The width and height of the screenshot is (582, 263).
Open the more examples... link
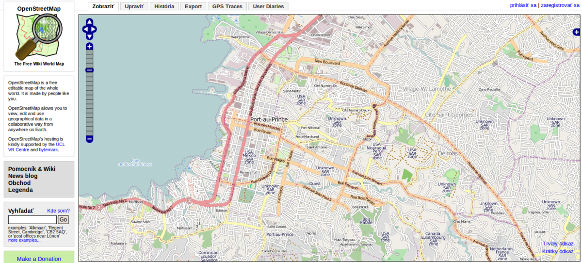pyautogui.click(x=24, y=240)
